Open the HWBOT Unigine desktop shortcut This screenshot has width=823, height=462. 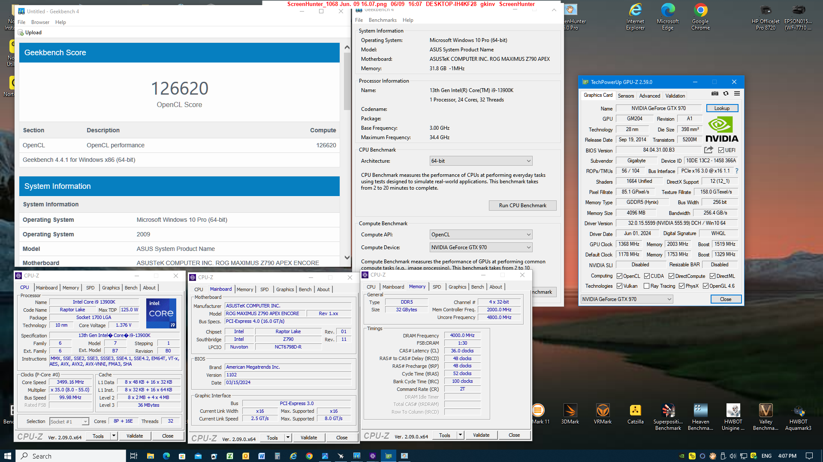733,417
